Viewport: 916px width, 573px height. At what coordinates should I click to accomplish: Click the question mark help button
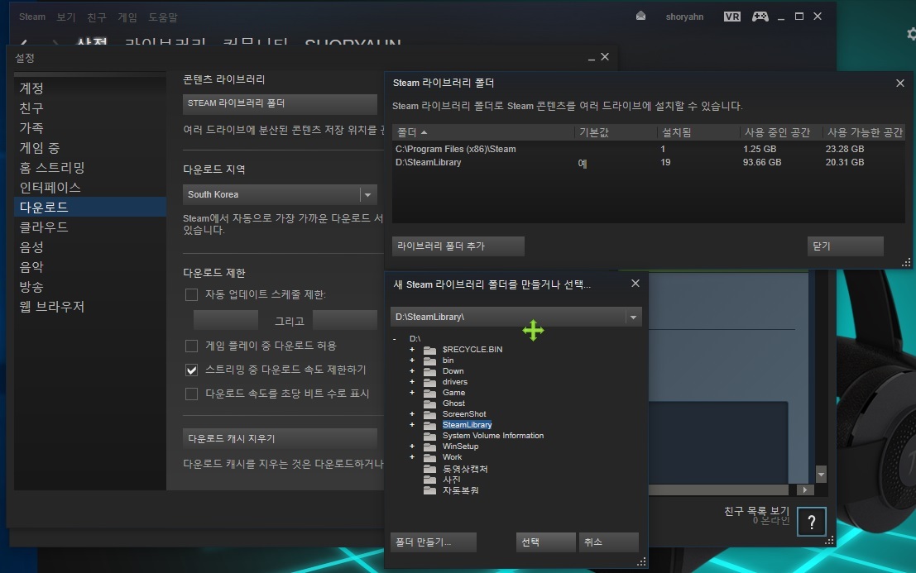coord(812,523)
